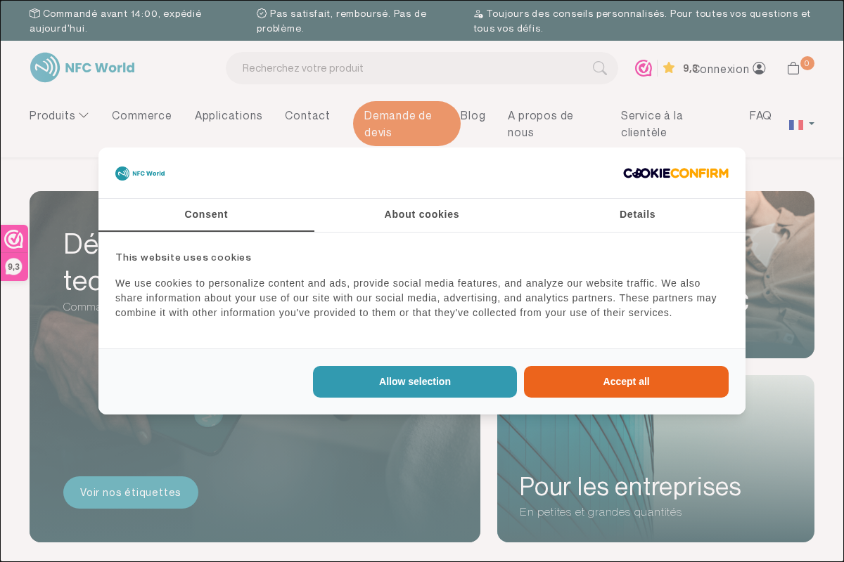Click the Connexion account icon
Screen dimensions: 844x562
(758, 68)
